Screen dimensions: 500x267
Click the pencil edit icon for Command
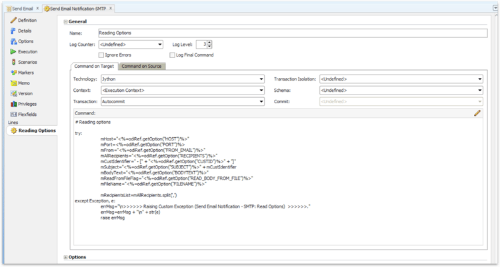pyautogui.click(x=477, y=113)
